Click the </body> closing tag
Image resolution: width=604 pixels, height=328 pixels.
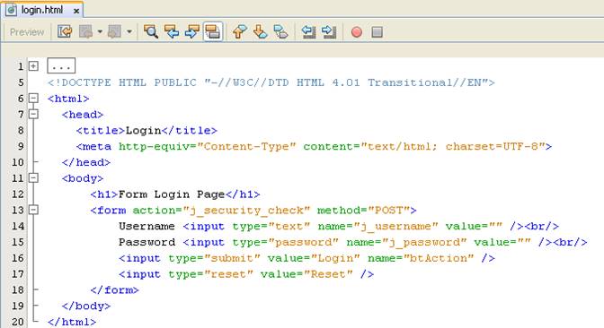(86, 306)
